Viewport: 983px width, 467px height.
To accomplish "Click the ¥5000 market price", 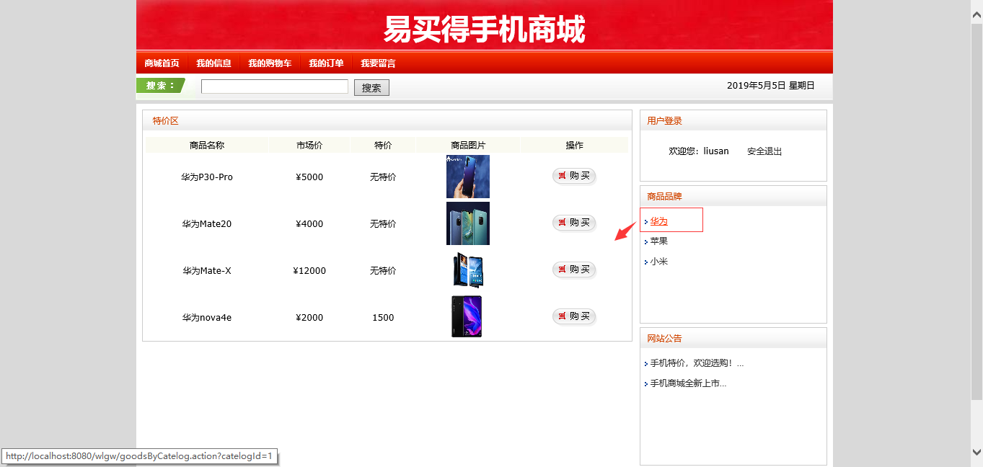I will (x=309, y=177).
